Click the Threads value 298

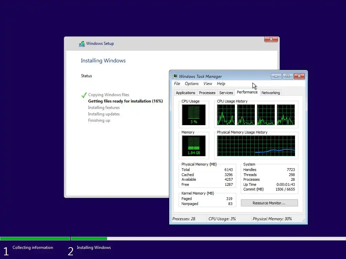pyautogui.click(x=292, y=175)
